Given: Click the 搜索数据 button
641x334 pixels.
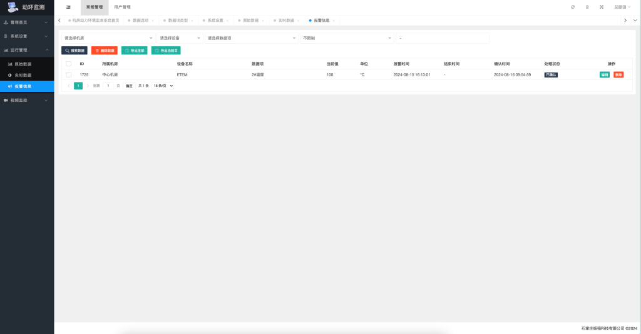Looking at the screenshot, I should point(74,51).
